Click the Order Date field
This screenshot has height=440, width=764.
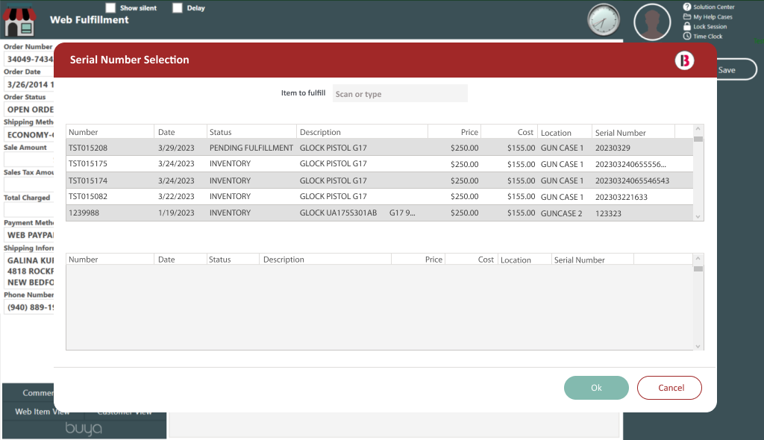(x=29, y=84)
